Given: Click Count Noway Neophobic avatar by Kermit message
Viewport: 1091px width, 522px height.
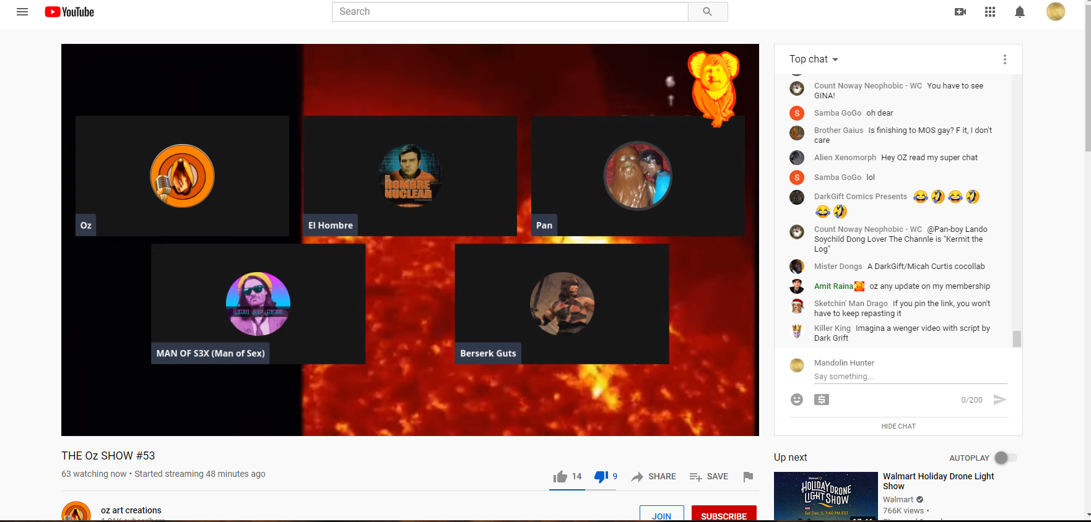Looking at the screenshot, I should pyautogui.click(x=797, y=232).
